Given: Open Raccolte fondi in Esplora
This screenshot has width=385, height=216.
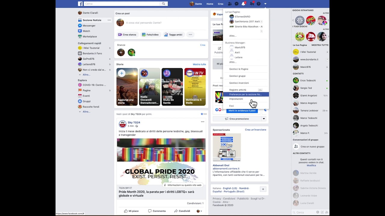Looking at the screenshot, I should tap(91, 107).
